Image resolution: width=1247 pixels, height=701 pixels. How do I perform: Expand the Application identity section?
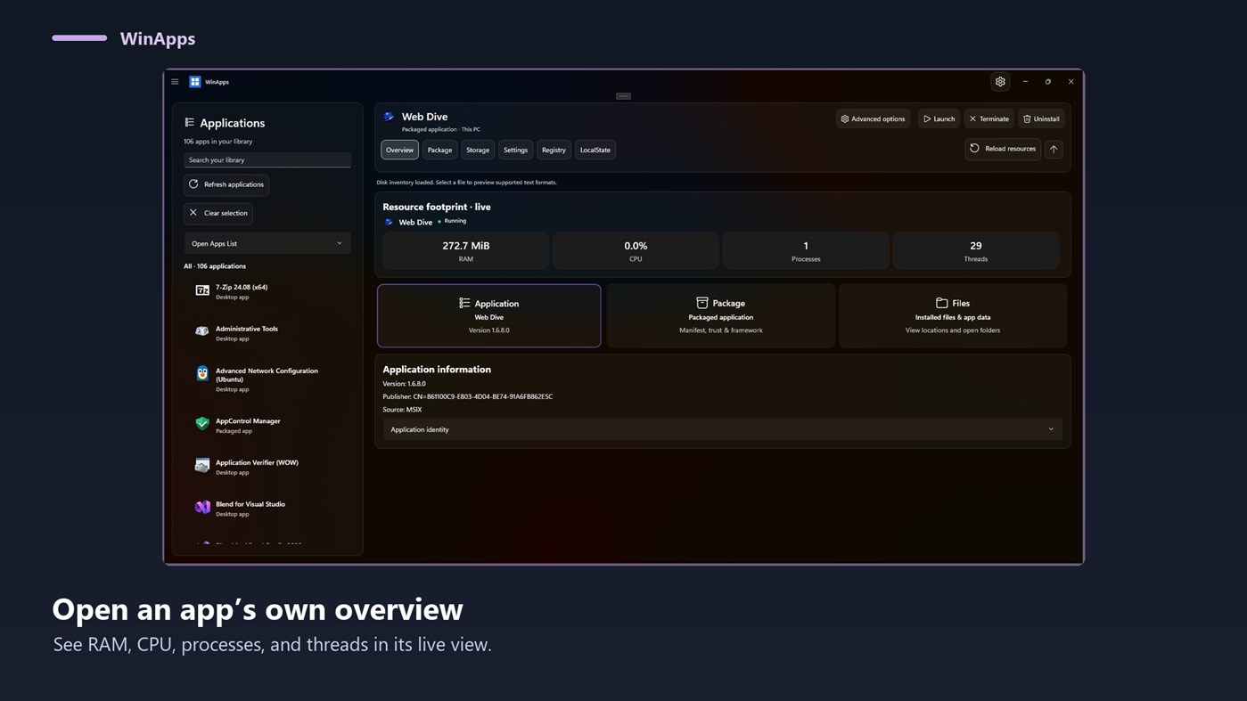pyautogui.click(x=722, y=429)
